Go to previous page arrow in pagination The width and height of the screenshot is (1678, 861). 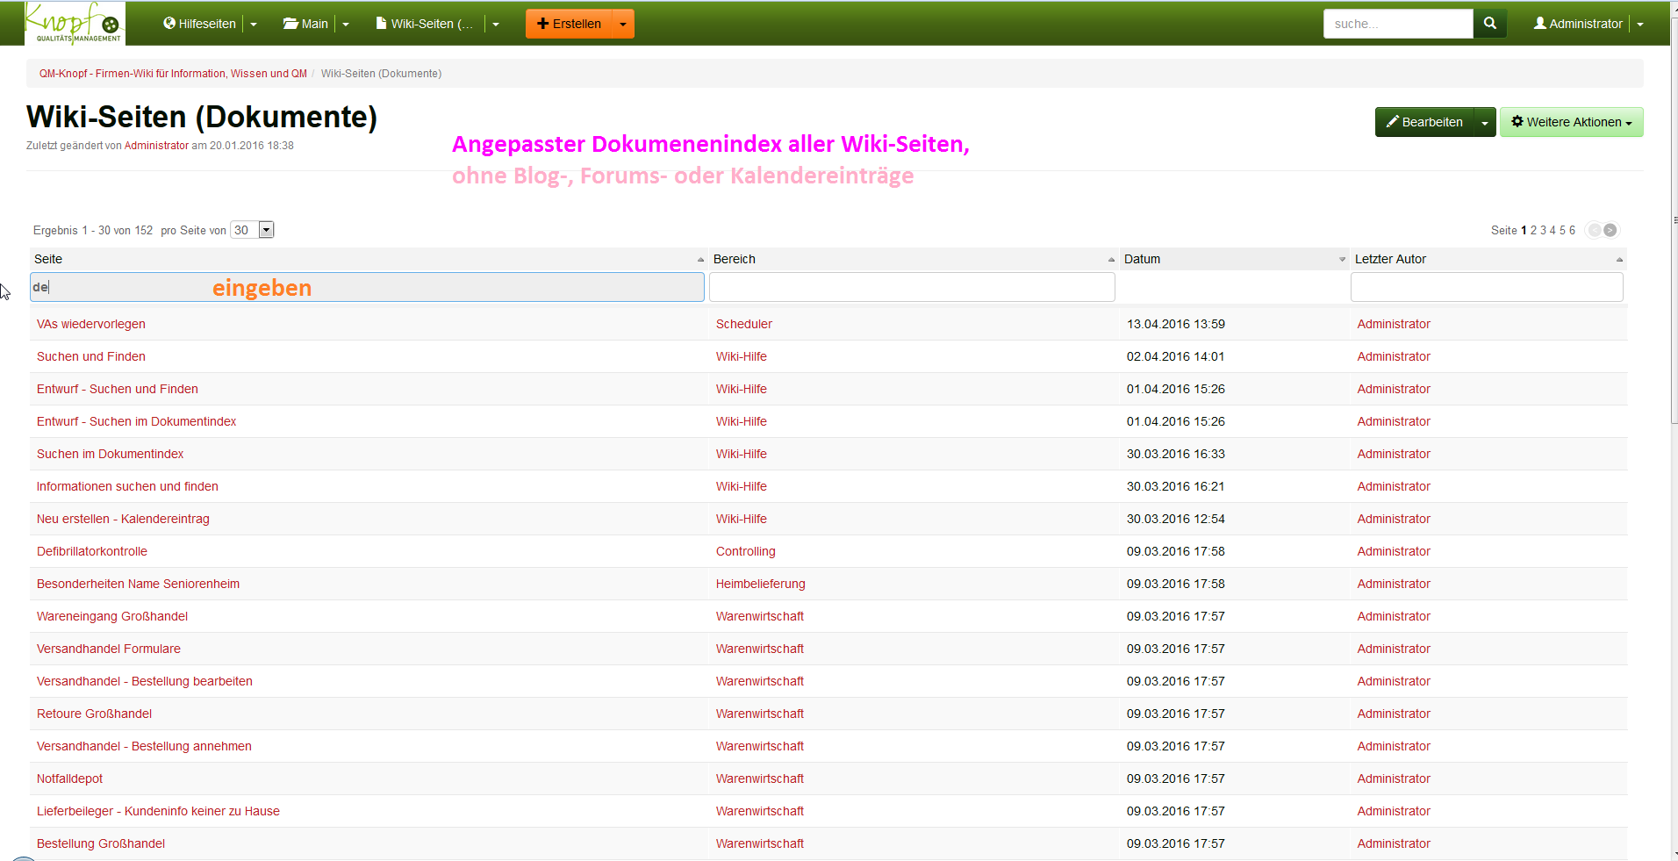[x=1594, y=230]
